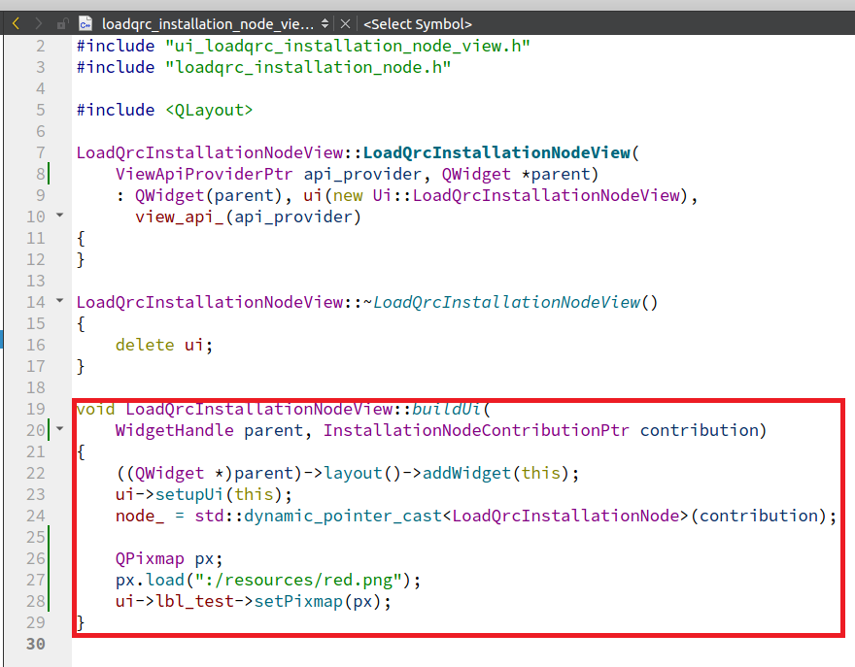Click QPixmap type on line 26

(150, 558)
